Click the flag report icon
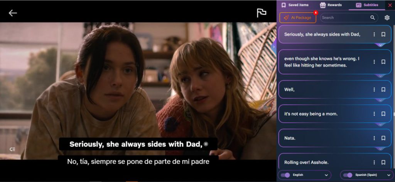Viewport: 395px width, 182px height. [262, 13]
